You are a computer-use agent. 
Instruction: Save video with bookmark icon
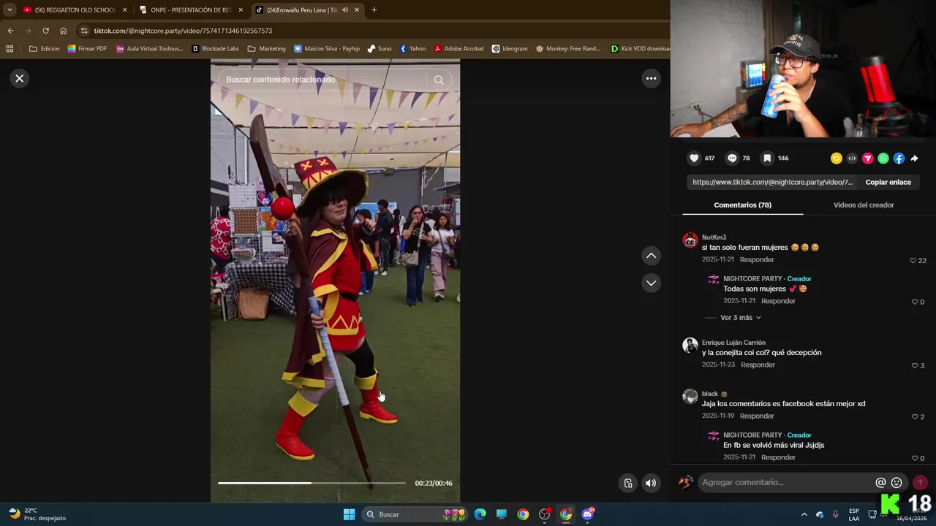[x=767, y=158]
